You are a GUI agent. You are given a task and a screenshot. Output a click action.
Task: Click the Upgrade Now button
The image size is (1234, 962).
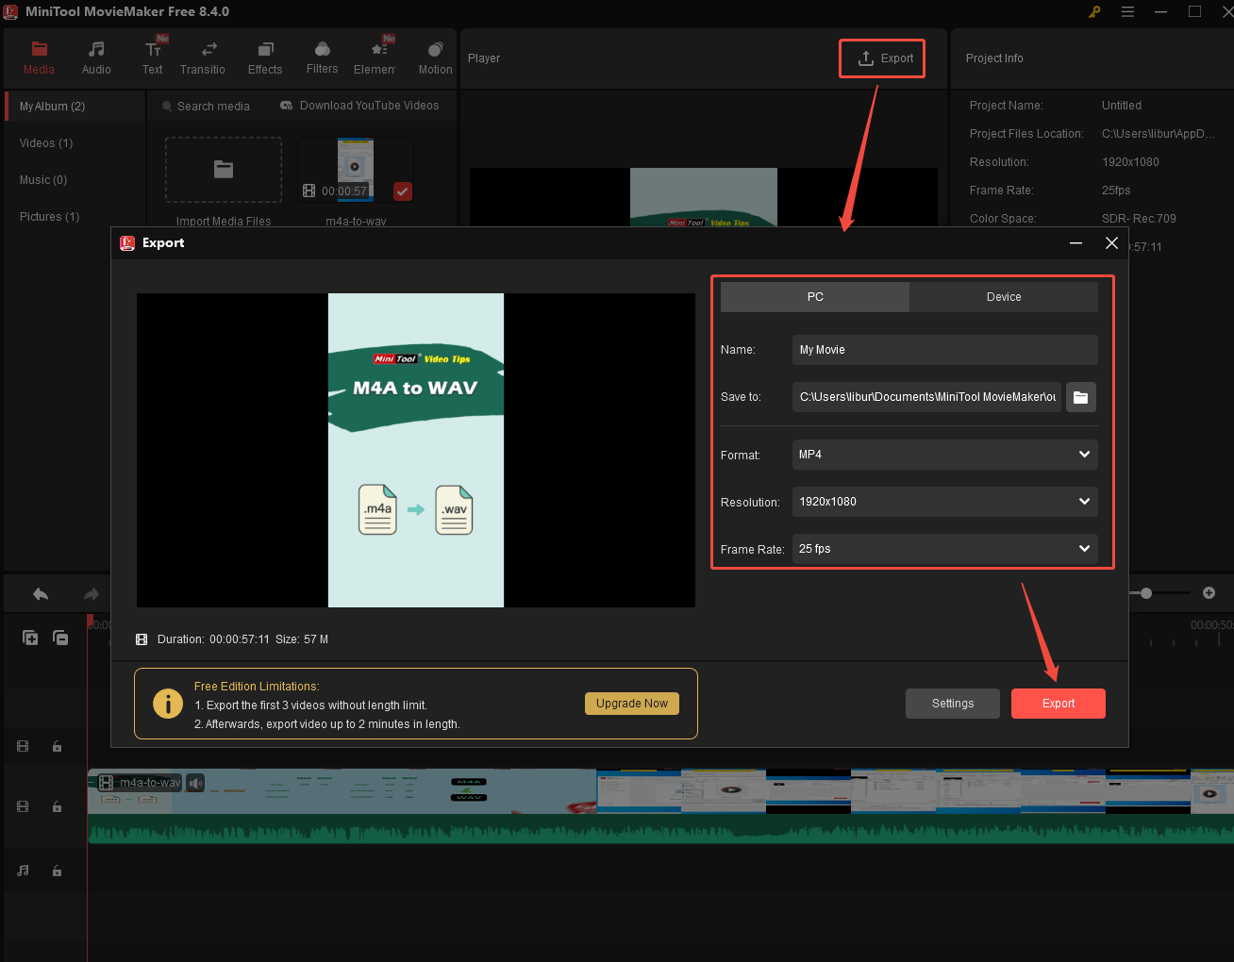pos(631,703)
